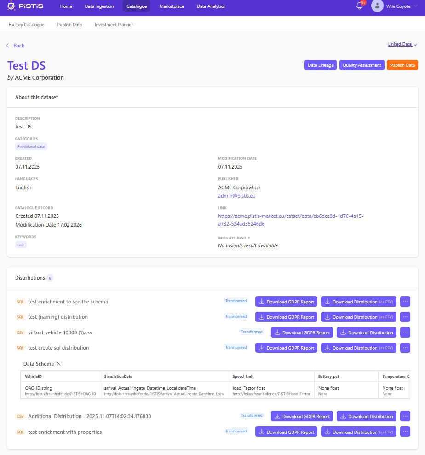Click the test create sql distribution title
The width and height of the screenshot is (425, 455).
point(58,348)
